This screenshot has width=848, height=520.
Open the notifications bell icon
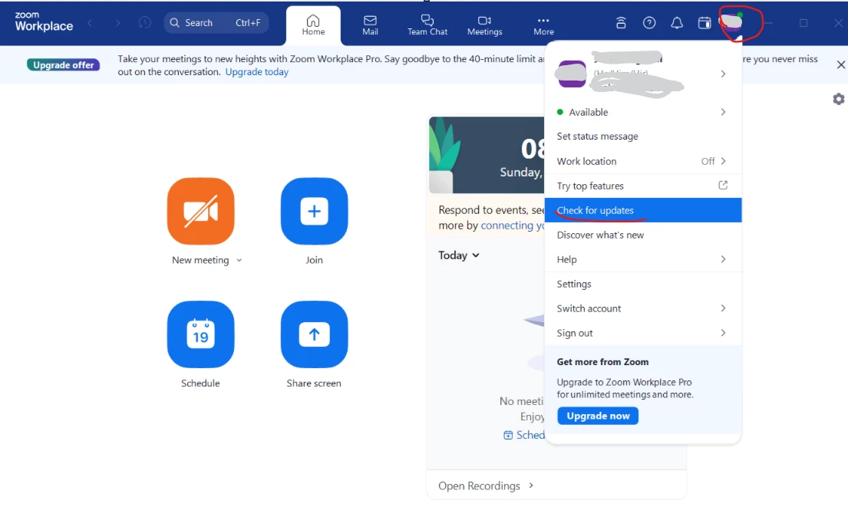tap(677, 23)
